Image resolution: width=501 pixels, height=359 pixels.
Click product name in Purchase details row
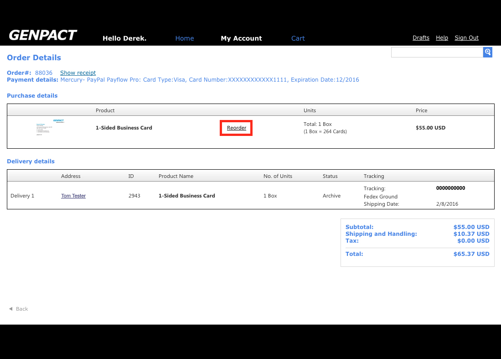tap(124, 128)
